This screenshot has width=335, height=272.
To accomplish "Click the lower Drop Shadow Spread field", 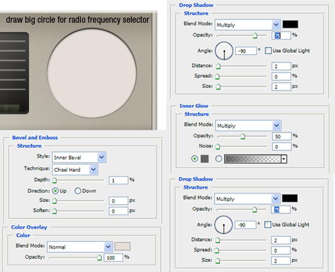I will point(281,251).
